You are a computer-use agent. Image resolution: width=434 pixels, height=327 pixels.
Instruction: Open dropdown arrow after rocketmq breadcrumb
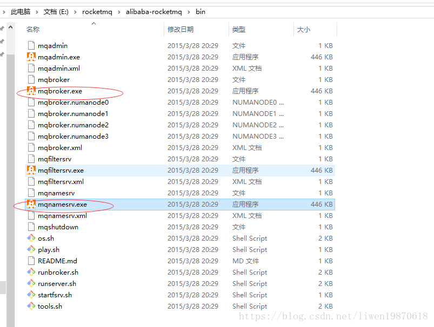119,12
